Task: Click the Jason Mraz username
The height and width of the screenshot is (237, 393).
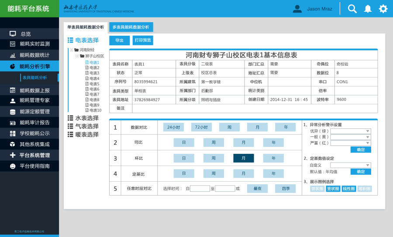Action: (x=320, y=9)
